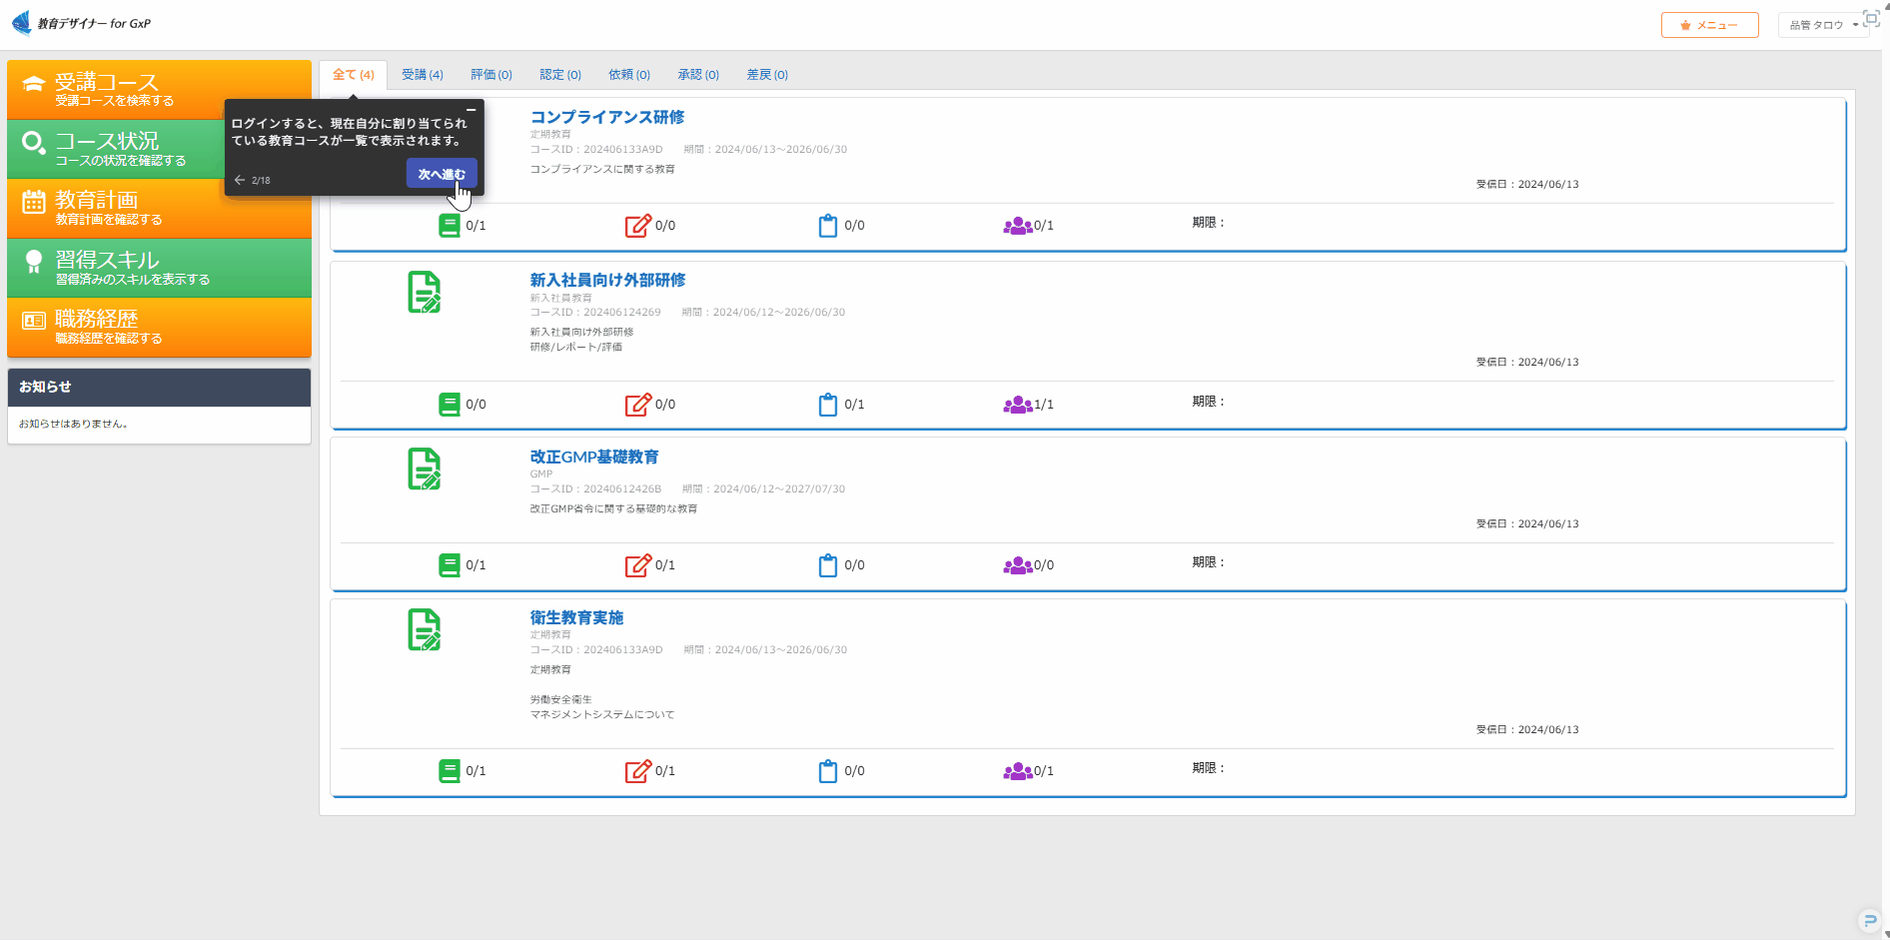Select the 全て (4) tab
1890x940 pixels.
pyautogui.click(x=353, y=75)
